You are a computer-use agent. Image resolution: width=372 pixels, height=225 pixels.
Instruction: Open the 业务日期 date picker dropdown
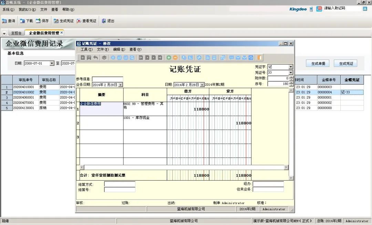point(121,85)
